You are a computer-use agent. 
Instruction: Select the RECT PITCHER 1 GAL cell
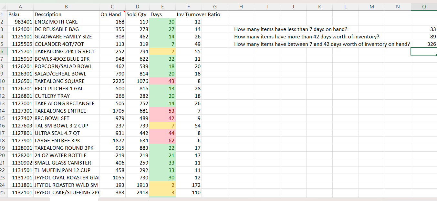[x=66, y=88]
